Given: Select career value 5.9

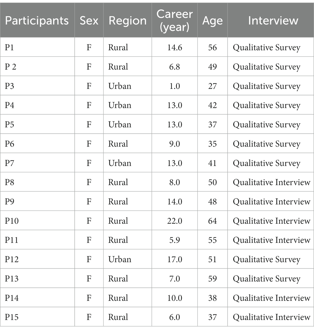Looking at the screenshot, I should coord(174,240).
